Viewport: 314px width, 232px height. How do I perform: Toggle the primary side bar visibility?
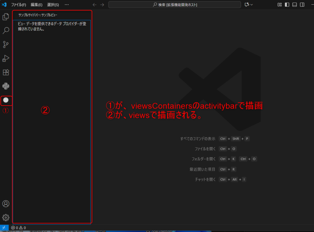pyautogui.click(x=287, y=5)
